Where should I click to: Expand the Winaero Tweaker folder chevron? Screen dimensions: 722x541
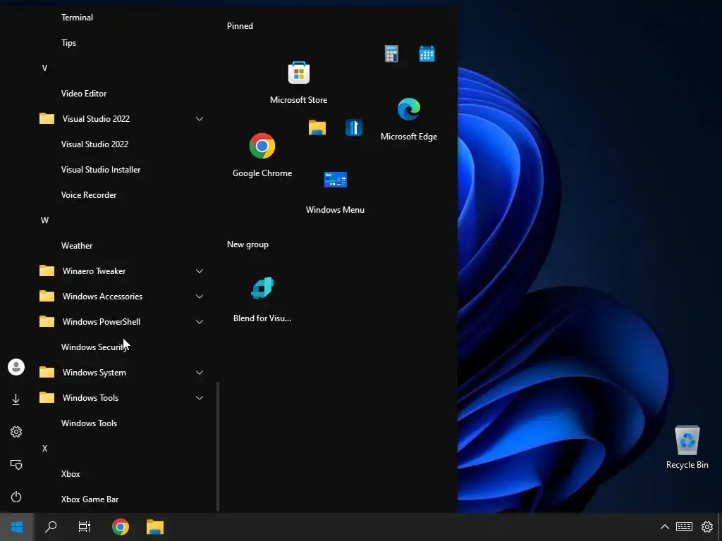point(200,271)
